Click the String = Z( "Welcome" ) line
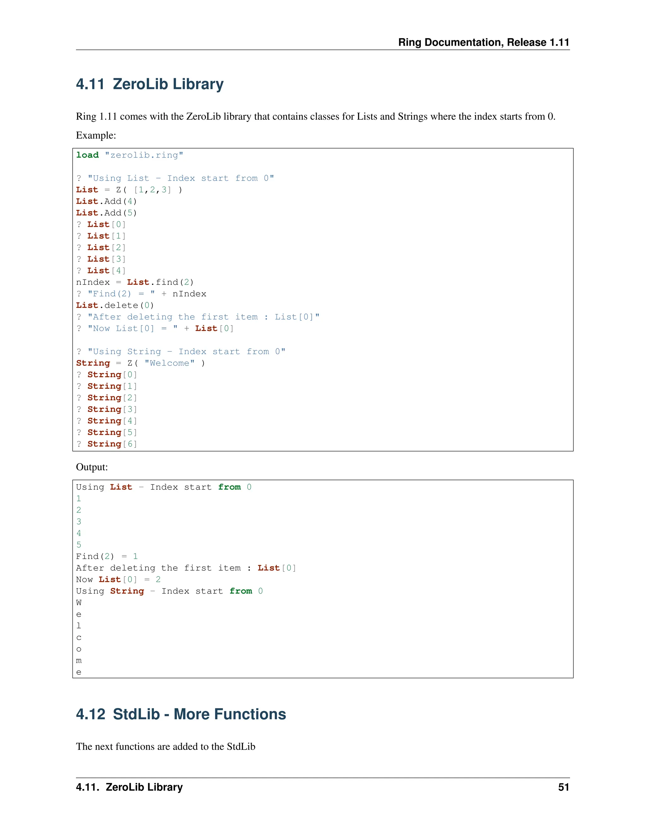Viewport: 646px width, 835px height. coord(140,363)
